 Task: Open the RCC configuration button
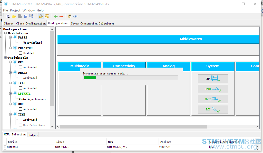(213, 109)
